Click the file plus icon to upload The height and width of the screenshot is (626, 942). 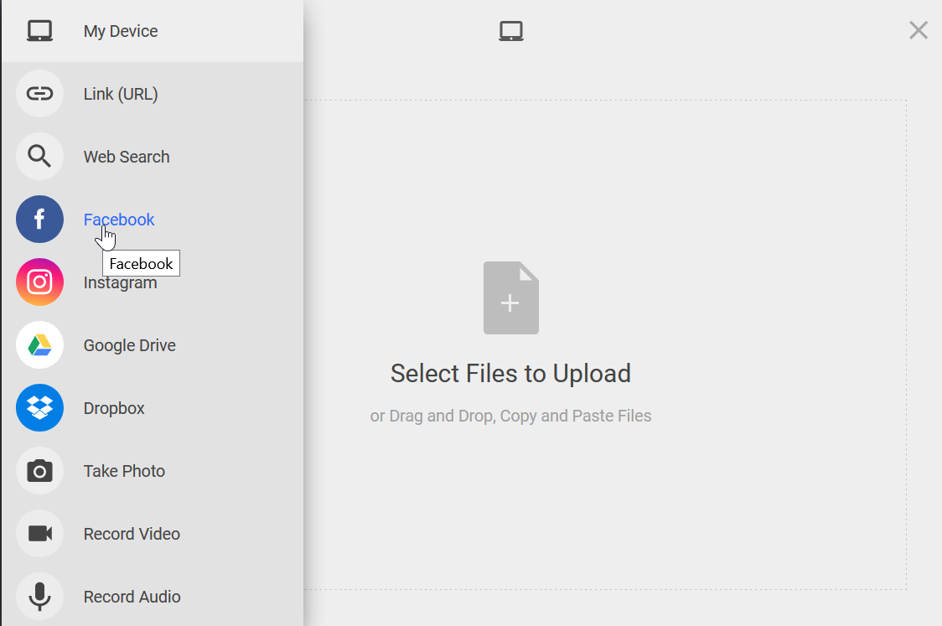511,298
